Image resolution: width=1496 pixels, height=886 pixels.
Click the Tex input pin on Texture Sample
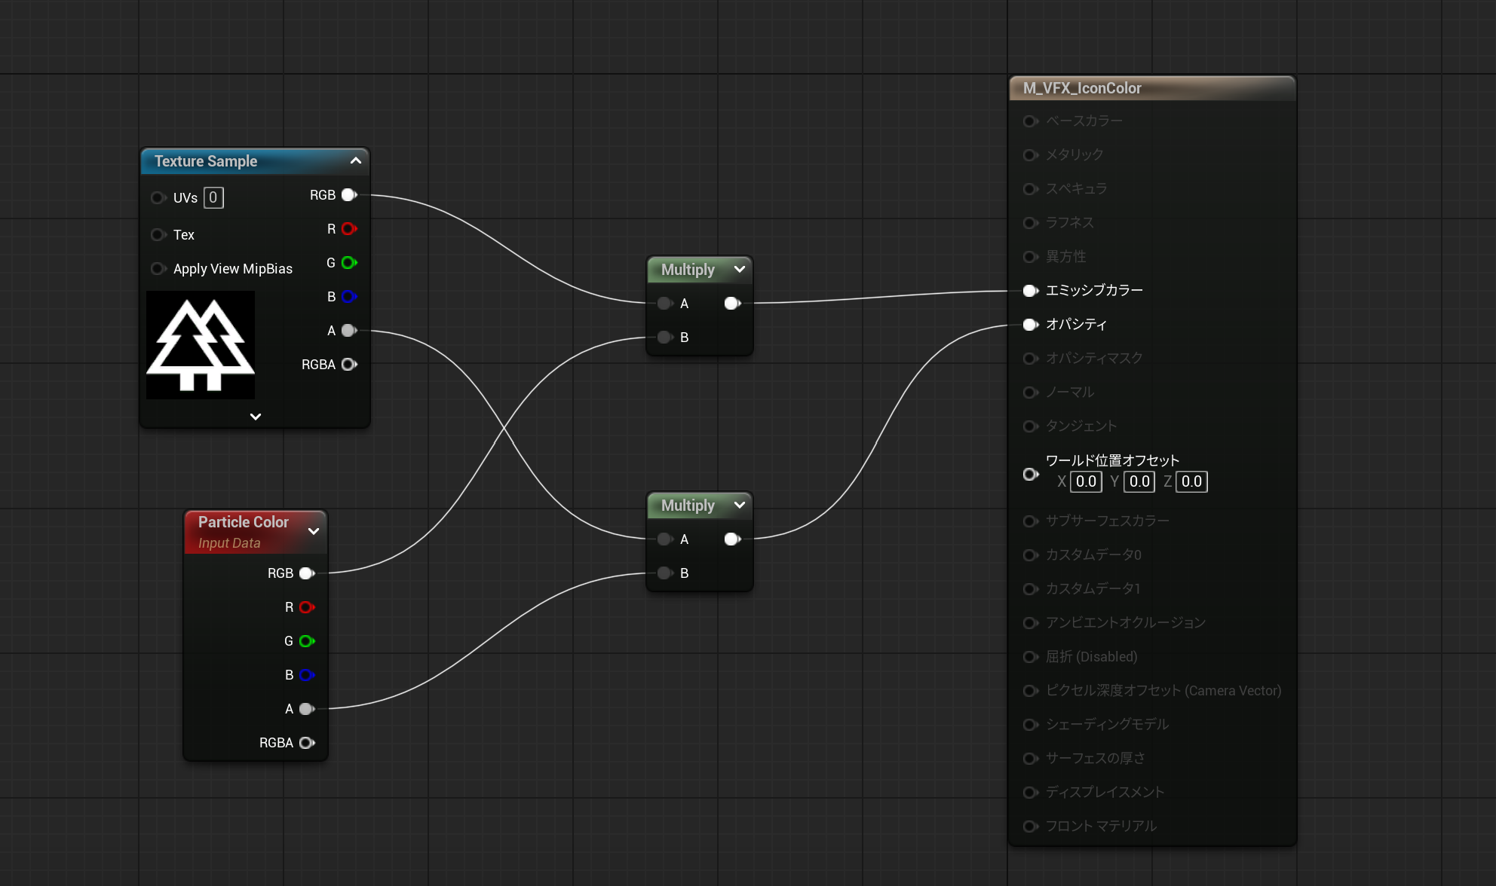(158, 235)
